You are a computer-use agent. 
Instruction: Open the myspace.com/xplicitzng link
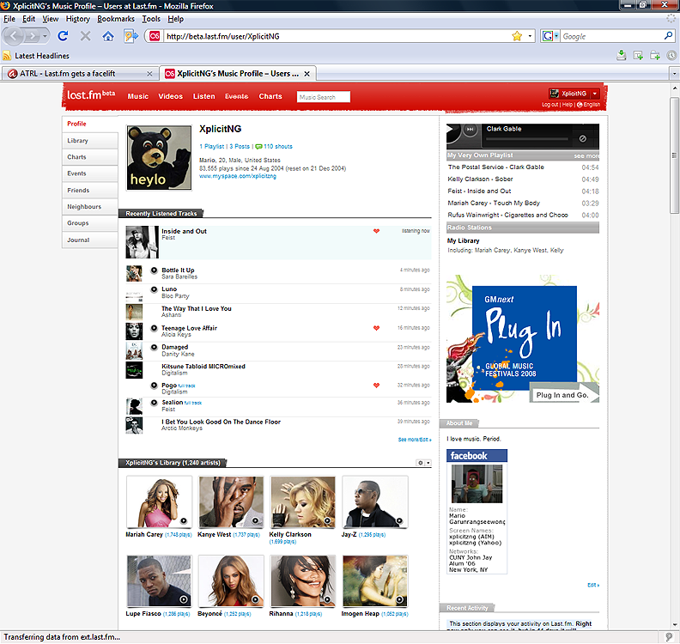238,176
